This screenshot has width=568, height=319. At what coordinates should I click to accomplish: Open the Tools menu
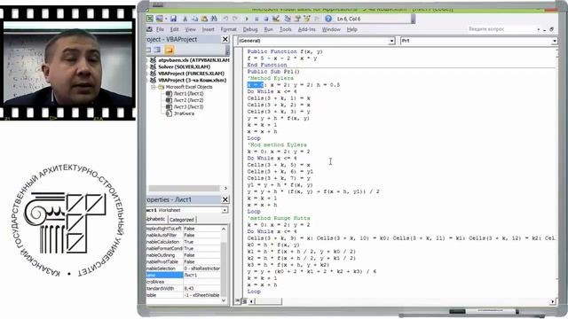point(286,29)
